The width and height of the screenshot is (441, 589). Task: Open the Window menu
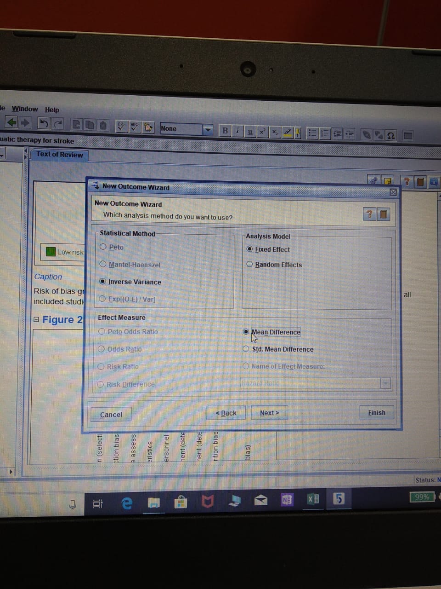tap(25, 109)
